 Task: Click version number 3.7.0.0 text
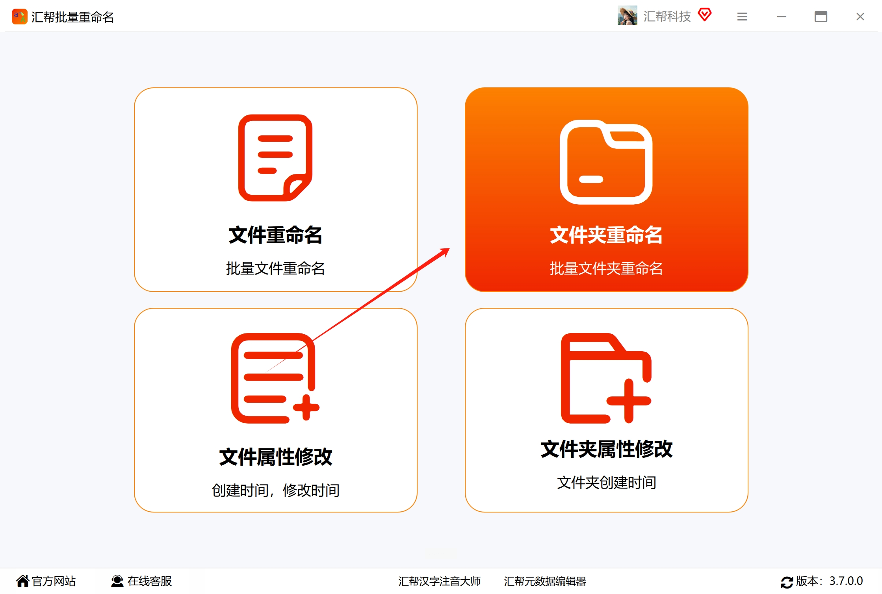(x=846, y=581)
